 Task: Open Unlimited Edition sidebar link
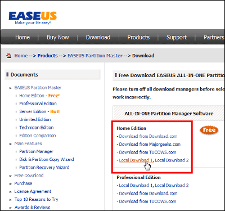click(x=35, y=119)
